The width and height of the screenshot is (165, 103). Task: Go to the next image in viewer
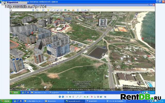pyautogui.click(x=63, y=97)
